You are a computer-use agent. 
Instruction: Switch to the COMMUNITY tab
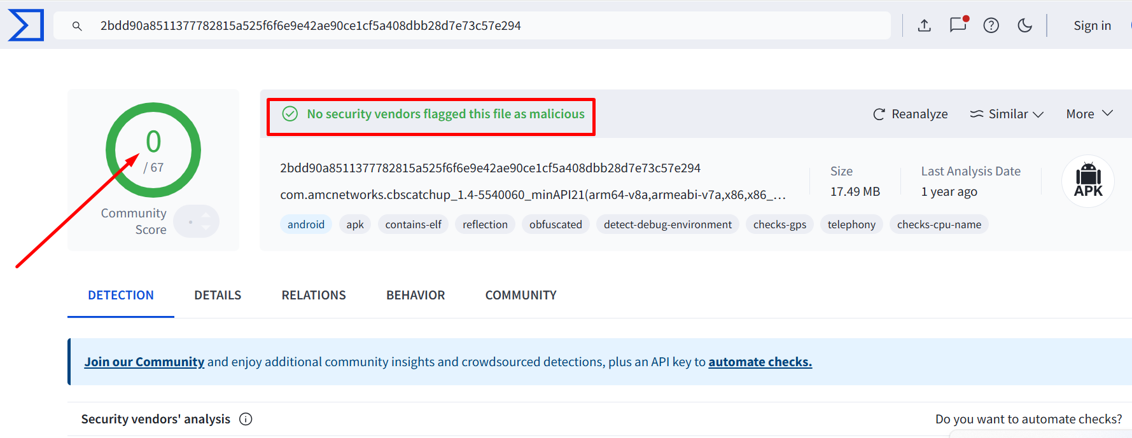pyautogui.click(x=521, y=295)
